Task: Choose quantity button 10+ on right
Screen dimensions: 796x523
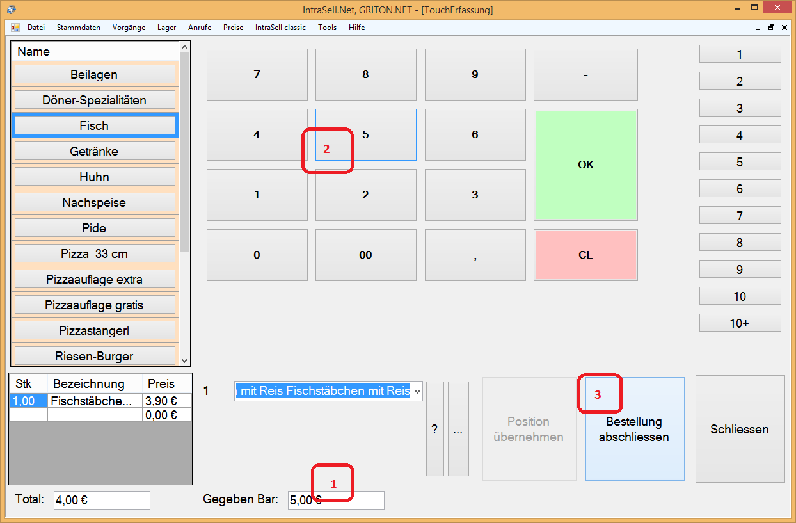Action: click(x=740, y=323)
